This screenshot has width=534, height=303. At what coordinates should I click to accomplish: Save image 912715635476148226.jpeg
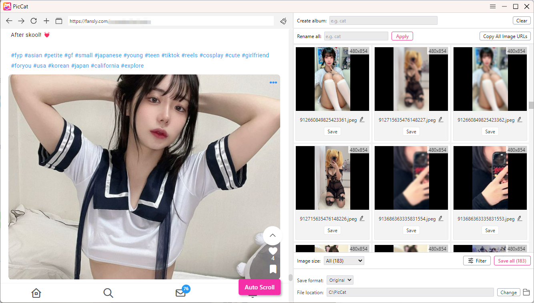click(332, 230)
